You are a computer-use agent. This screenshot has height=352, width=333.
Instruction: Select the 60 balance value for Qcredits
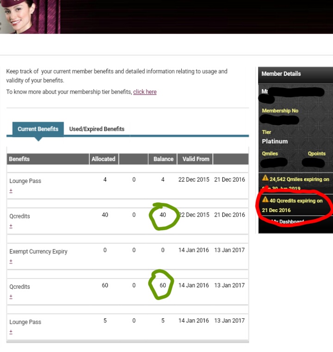click(x=163, y=285)
